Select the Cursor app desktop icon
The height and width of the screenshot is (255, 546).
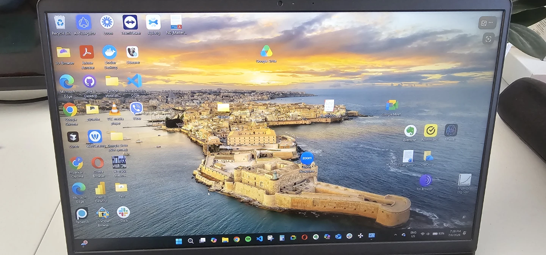pyautogui.click(x=74, y=140)
